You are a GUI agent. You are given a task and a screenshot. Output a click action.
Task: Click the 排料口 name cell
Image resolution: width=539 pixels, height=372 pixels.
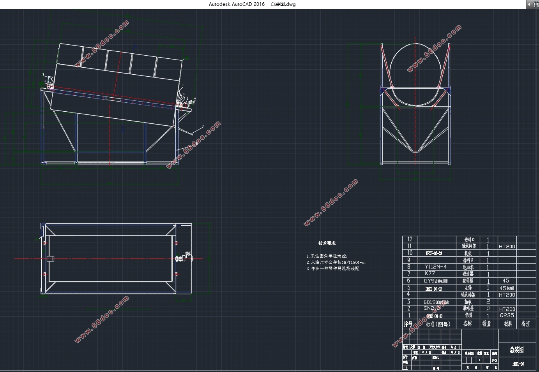468,260
